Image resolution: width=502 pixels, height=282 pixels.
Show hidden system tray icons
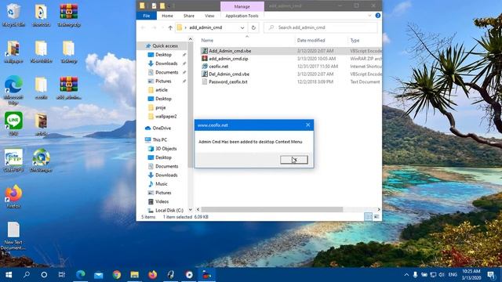tap(406, 275)
